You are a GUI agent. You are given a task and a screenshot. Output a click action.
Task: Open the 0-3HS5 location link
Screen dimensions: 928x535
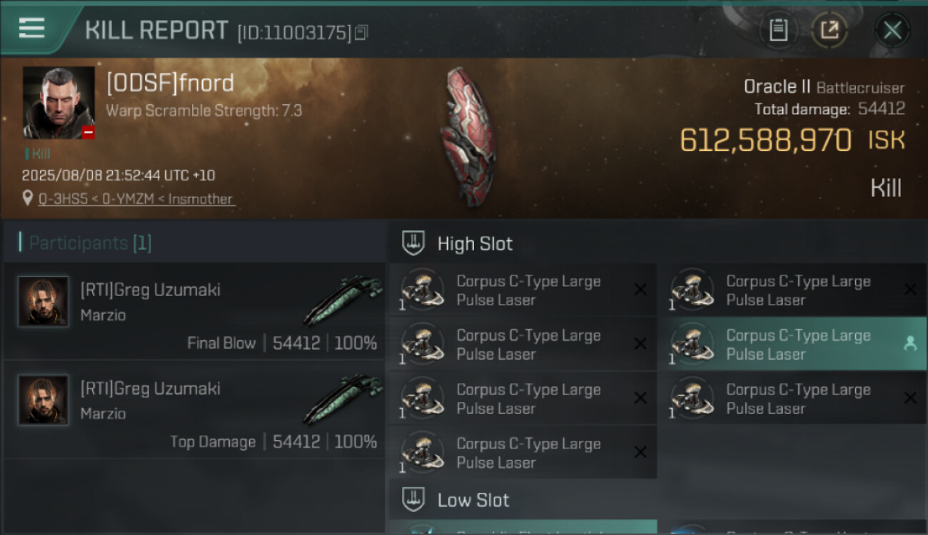61,199
